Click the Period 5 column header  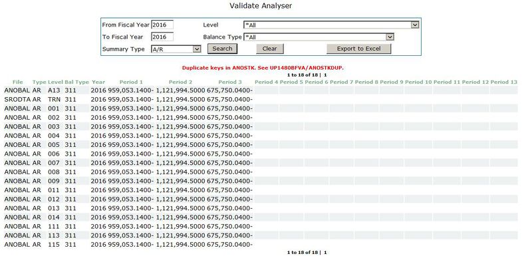(x=291, y=82)
